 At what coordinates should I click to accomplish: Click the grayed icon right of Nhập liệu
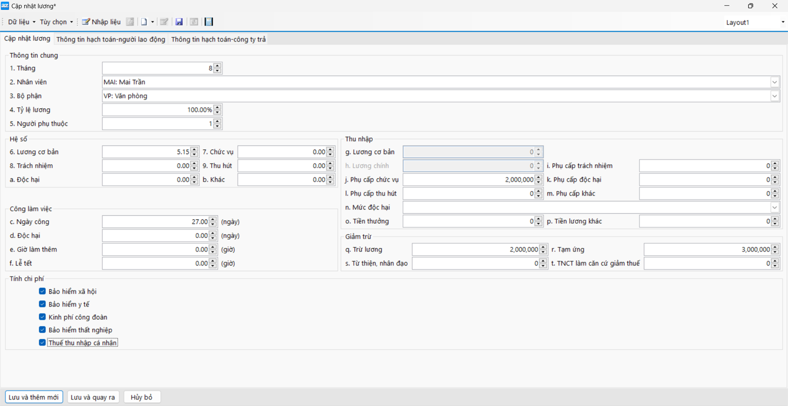(x=130, y=22)
